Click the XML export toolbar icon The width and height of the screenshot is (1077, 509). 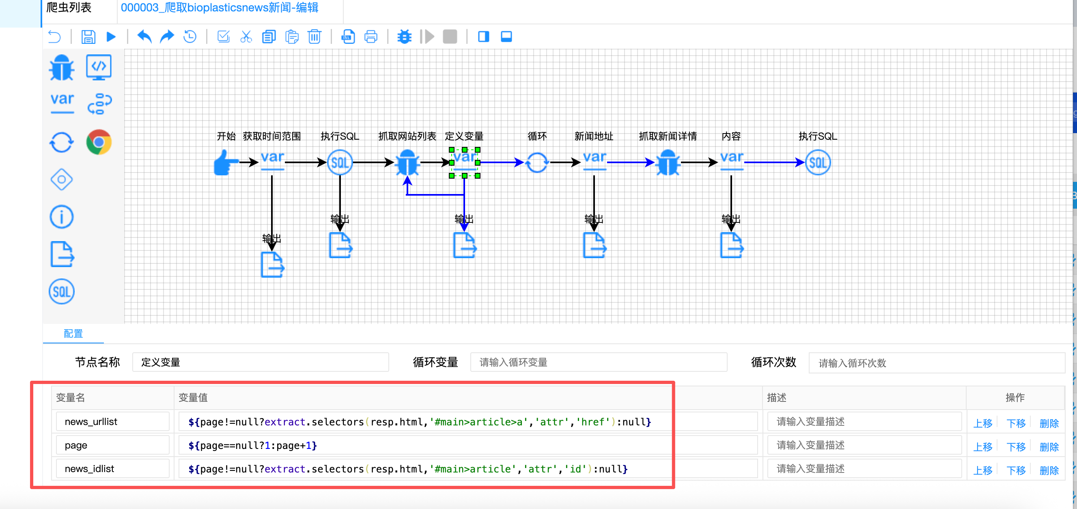pyautogui.click(x=348, y=37)
